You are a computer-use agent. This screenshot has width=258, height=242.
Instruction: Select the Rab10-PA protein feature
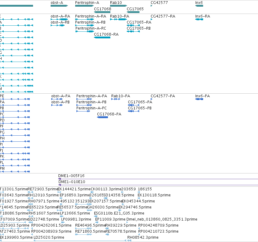click(x=116, y=99)
